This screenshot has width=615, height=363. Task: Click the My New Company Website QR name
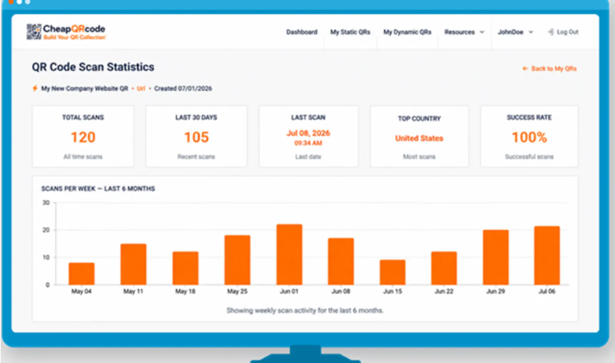85,88
